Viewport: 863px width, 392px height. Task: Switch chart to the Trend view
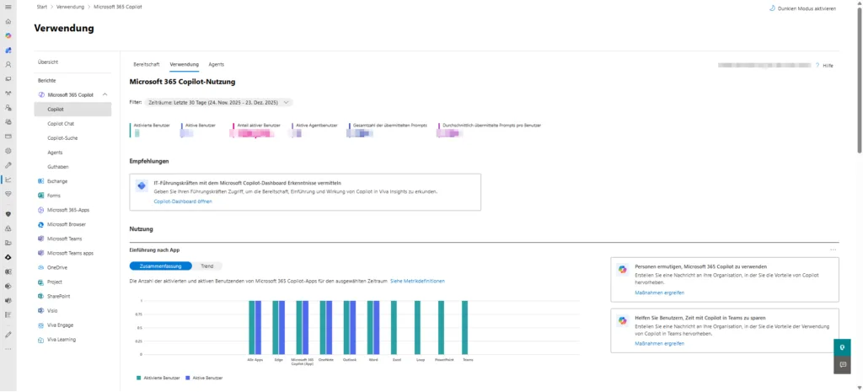(206, 266)
